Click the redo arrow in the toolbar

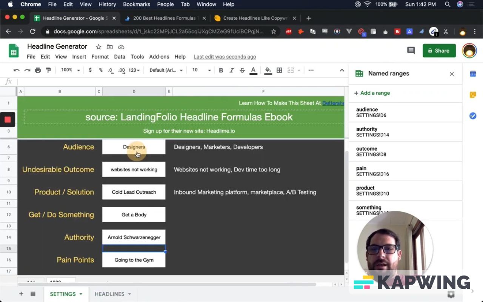[27, 70]
